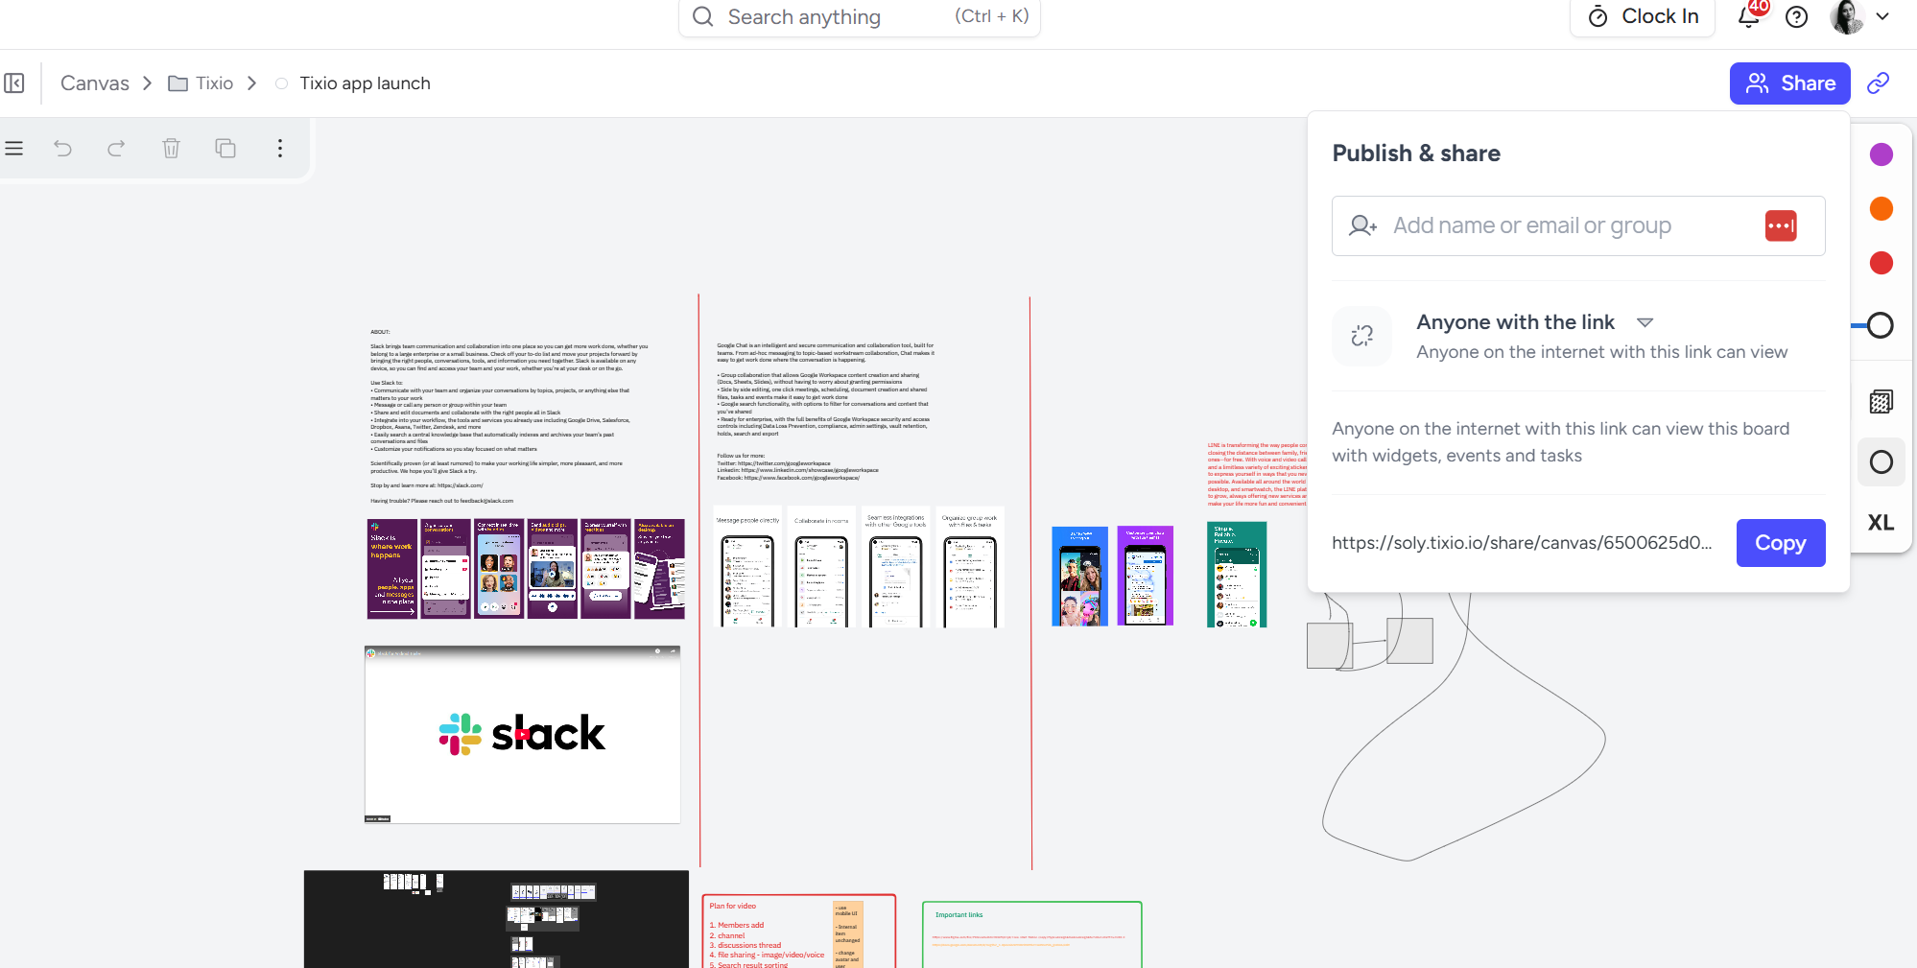Click the share URL text
This screenshot has width=1917, height=968.
1522,543
